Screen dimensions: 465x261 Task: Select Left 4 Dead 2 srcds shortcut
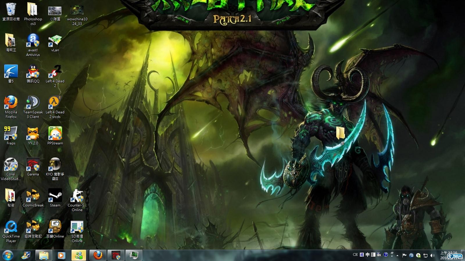coord(55,107)
